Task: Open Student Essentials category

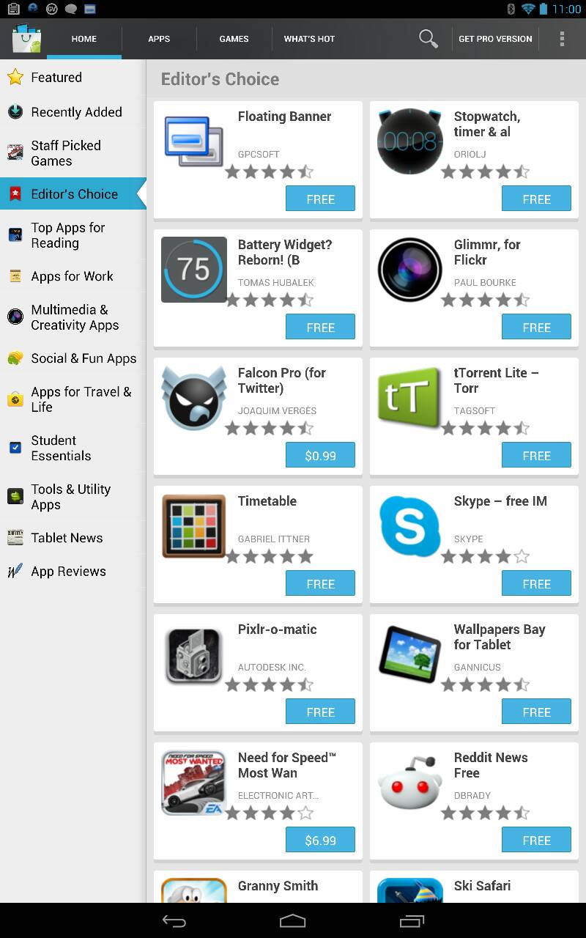Action: click(73, 448)
